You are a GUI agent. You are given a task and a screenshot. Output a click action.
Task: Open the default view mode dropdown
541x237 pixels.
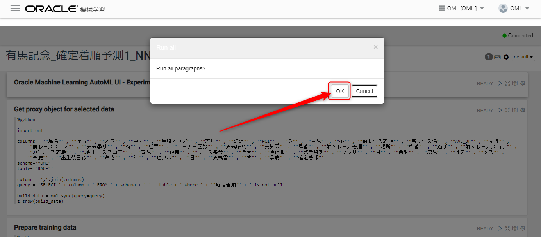click(x=523, y=57)
